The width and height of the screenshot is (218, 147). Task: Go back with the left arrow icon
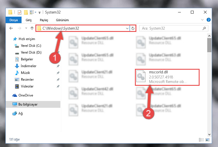11,28
